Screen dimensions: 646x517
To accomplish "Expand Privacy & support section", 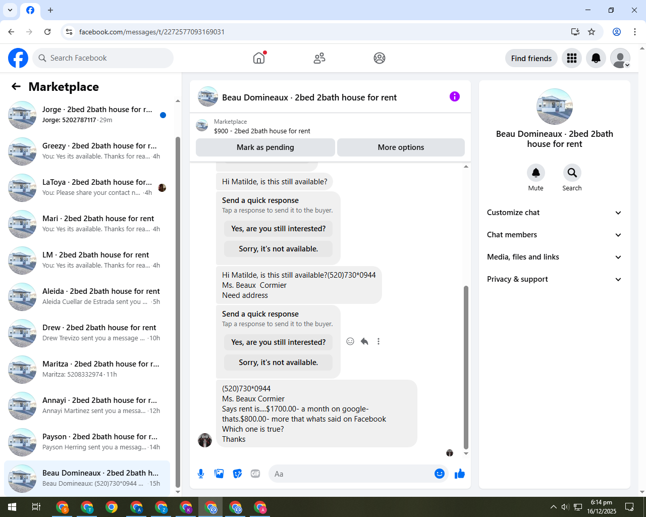I will [554, 279].
